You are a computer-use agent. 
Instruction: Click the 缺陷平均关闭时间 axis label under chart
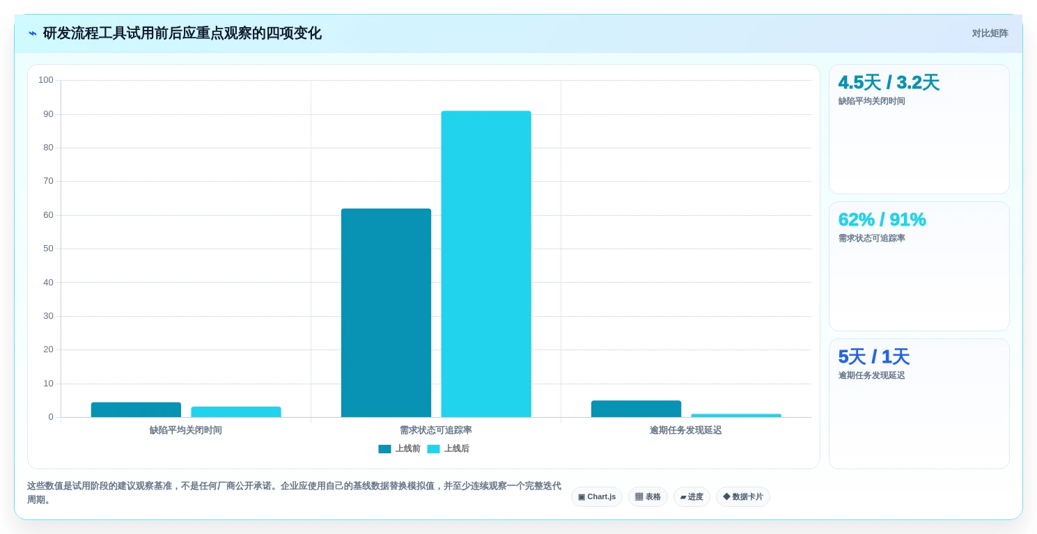point(186,430)
